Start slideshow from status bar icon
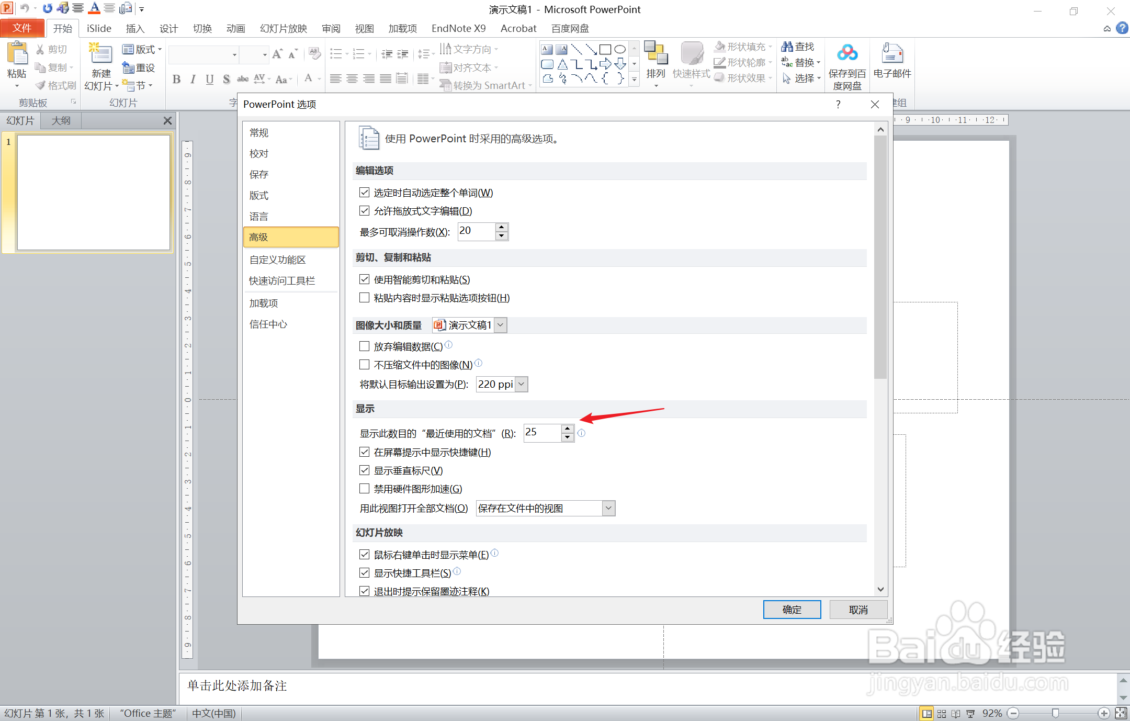The width and height of the screenshot is (1130, 721). [x=970, y=714]
